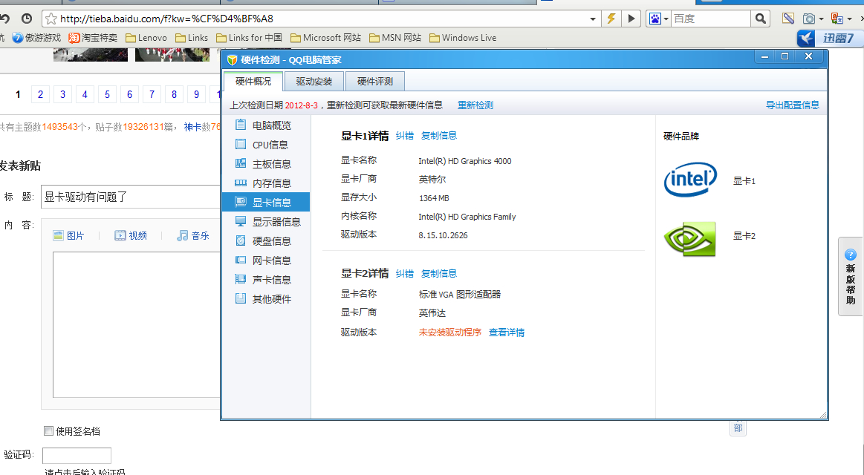The width and height of the screenshot is (864, 475).
Task: Click the 视频 video insert icon
Action: [120, 235]
